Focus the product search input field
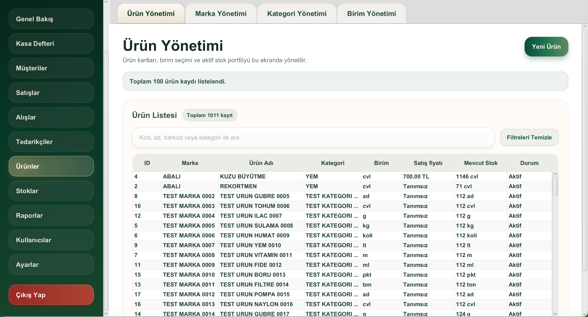Image resolution: width=588 pixels, height=317 pixels. click(x=313, y=137)
